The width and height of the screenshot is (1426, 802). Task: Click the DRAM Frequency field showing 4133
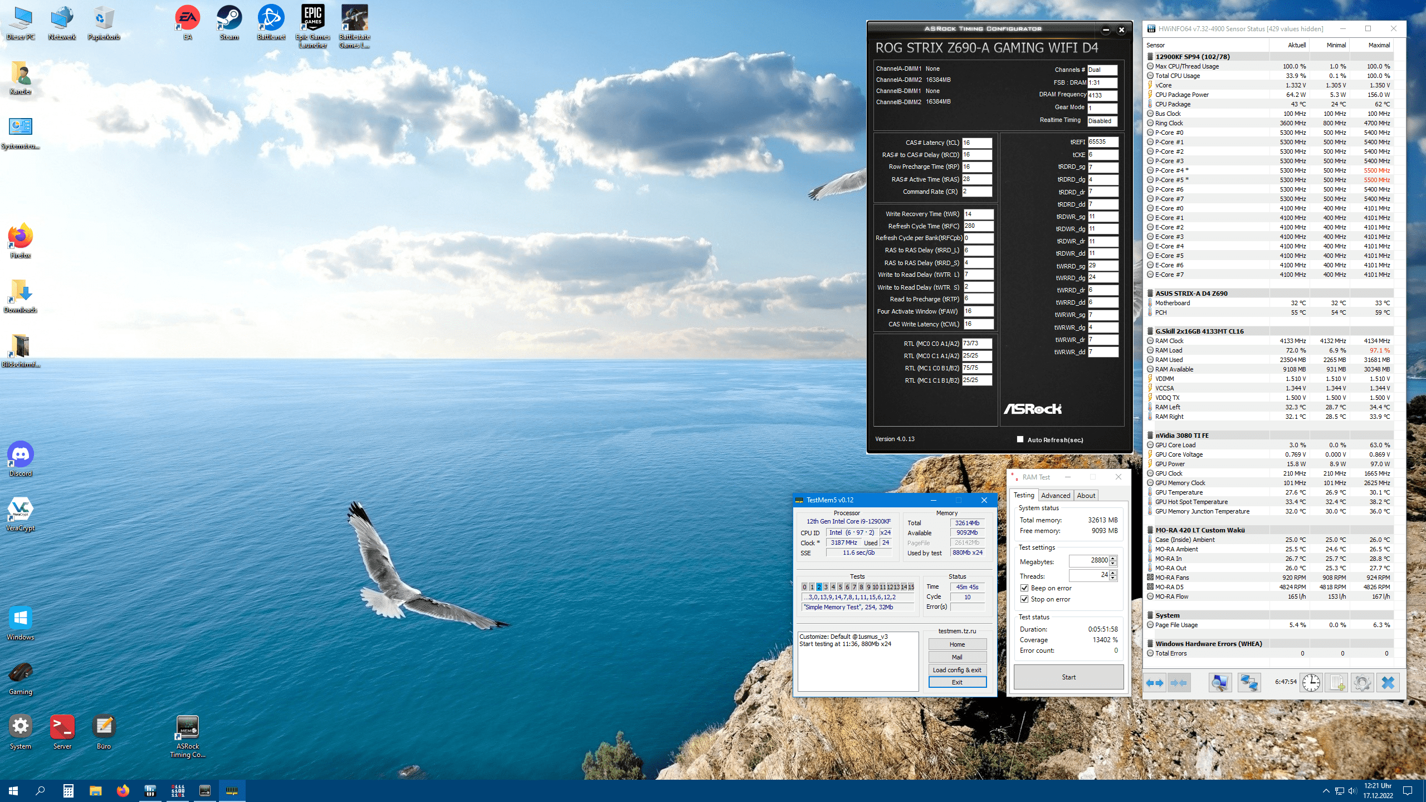click(x=1102, y=95)
